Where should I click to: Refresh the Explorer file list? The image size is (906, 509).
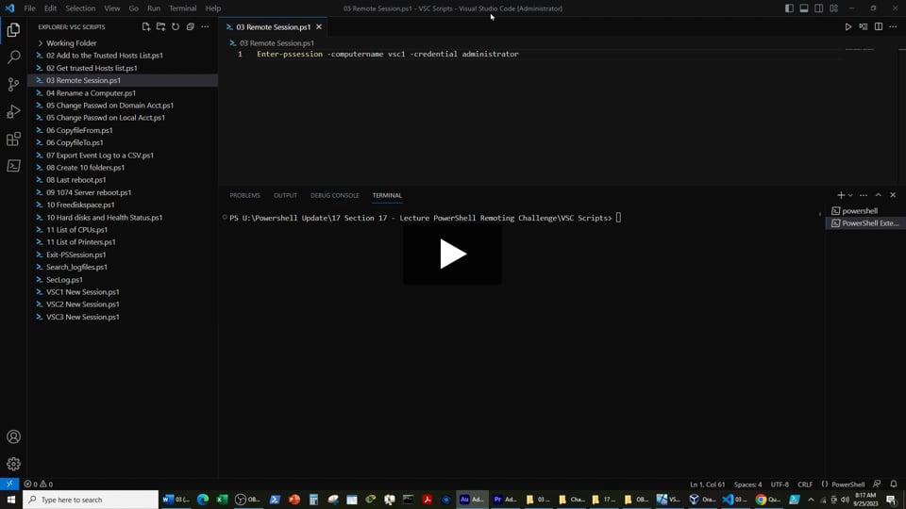click(x=176, y=27)
